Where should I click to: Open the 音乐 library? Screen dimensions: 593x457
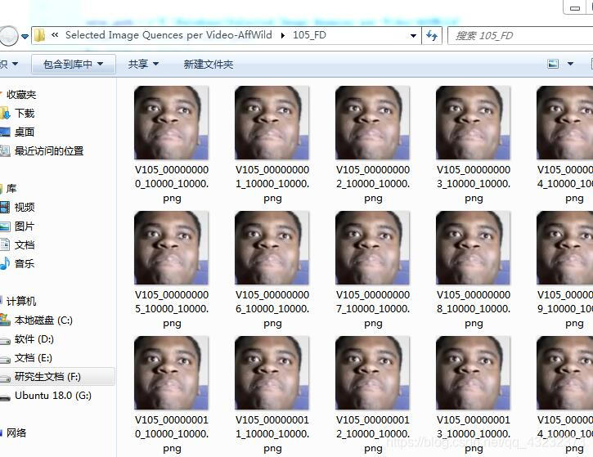point(25,263)
